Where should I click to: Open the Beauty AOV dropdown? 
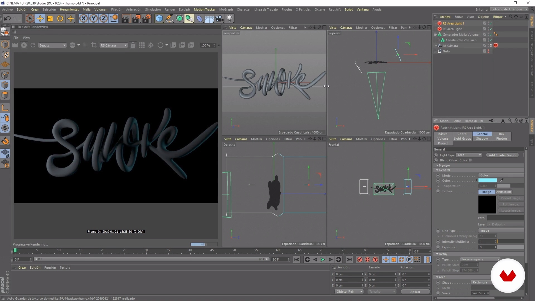point(52,45)
